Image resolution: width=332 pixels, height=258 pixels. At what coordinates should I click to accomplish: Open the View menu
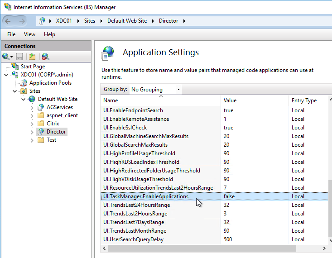[29, 34]
